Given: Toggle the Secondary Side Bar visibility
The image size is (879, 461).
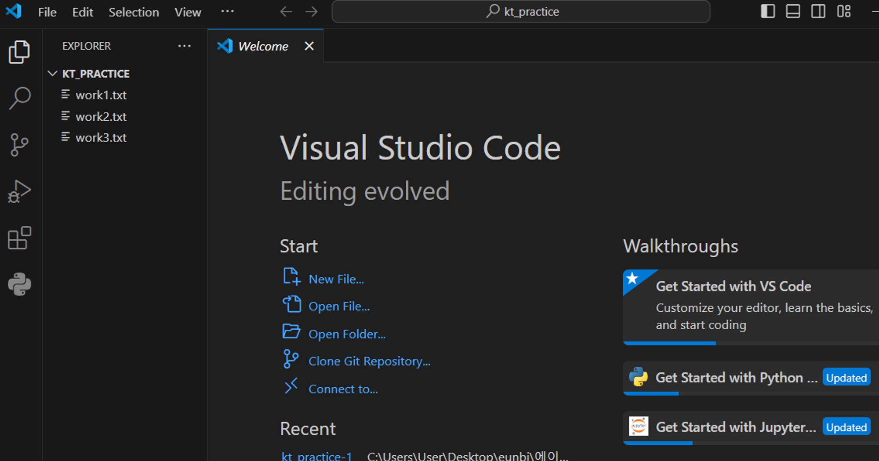Looking at the screenshot, I should 818,11.
